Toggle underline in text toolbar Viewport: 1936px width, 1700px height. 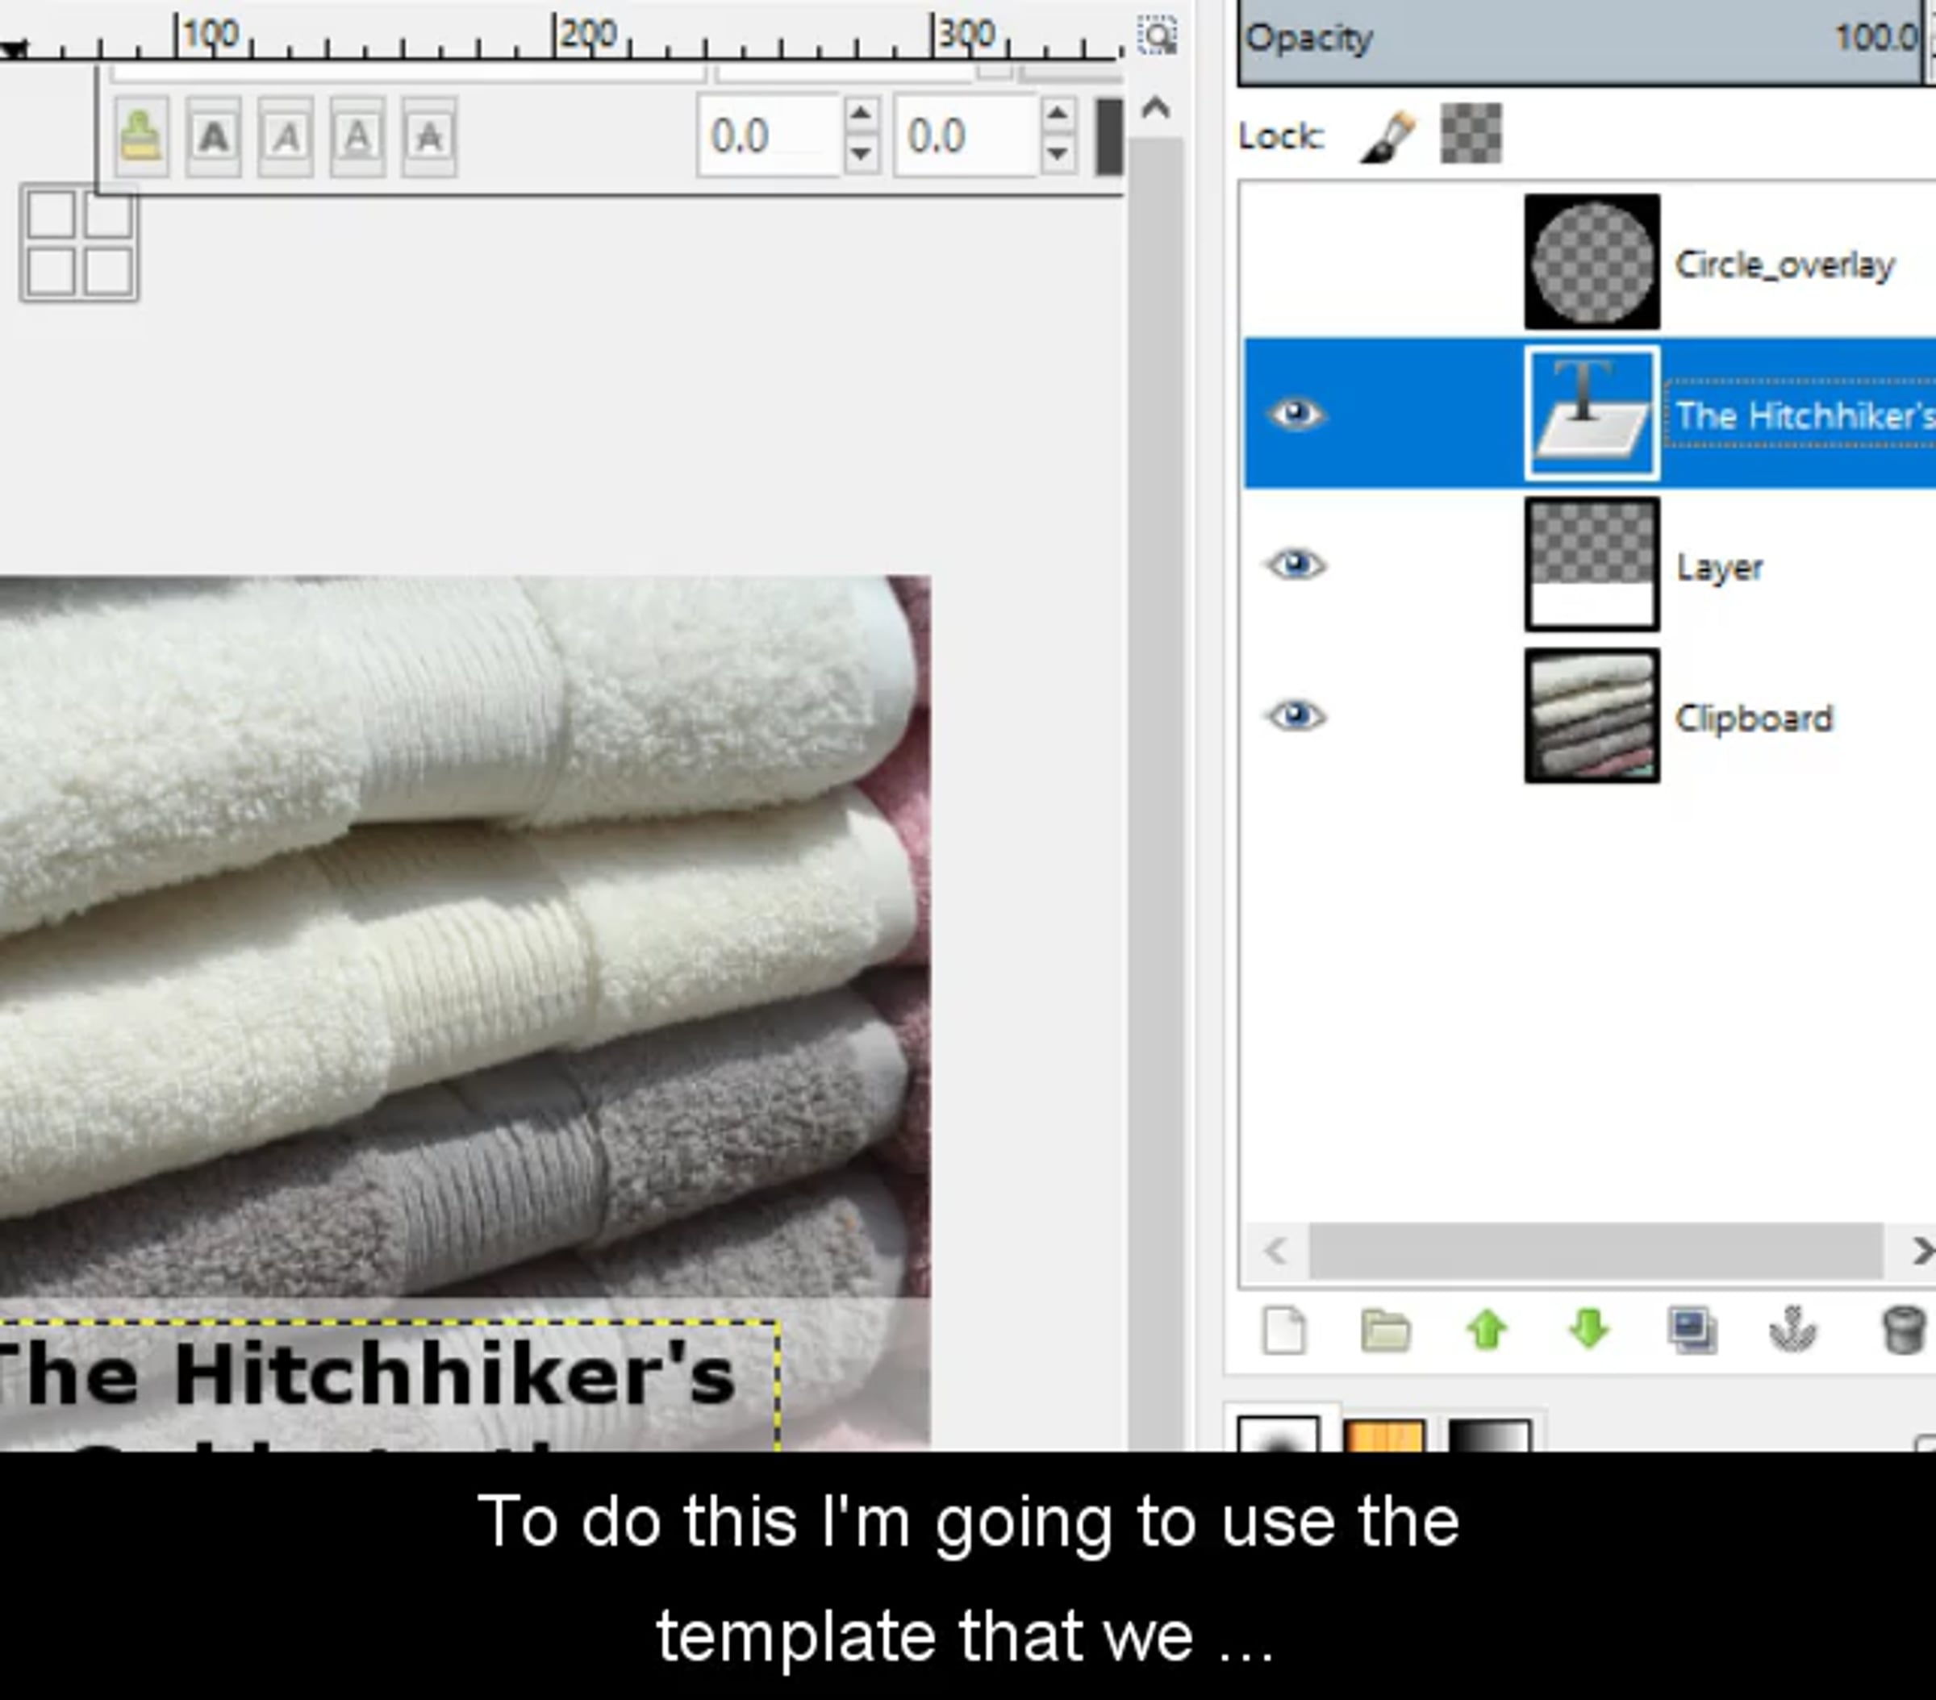[357, 136]
